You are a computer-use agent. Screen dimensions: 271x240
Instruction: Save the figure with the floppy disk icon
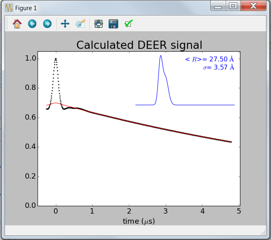[113, 24]
